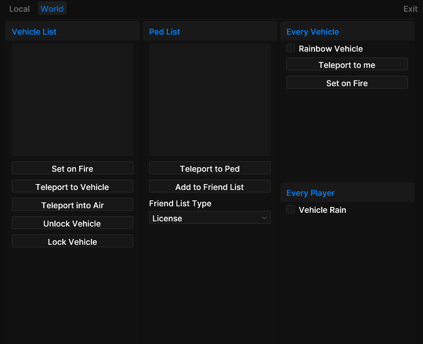
Task: Click the Unlock Vehicle button
Action: click(x=73, y=223)
